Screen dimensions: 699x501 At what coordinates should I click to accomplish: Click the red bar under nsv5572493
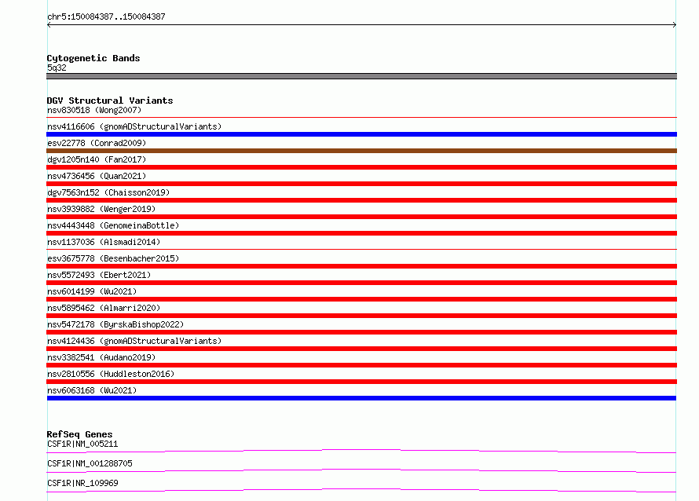click(x=361, y=283)
